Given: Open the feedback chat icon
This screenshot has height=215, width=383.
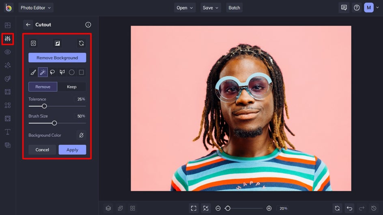Looking at the screenshot, I should tap(344, 8).
